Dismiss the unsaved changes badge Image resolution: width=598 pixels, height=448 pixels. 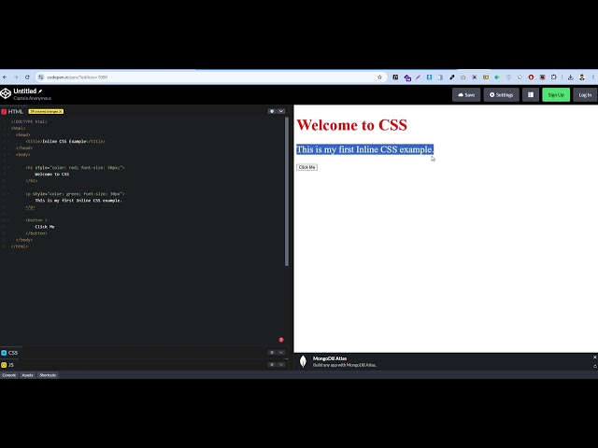60,112
